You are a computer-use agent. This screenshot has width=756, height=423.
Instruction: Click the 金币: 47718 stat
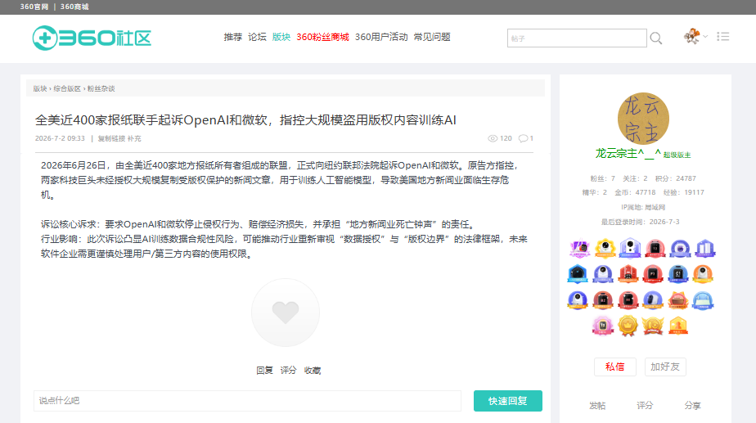pos(635,192)
